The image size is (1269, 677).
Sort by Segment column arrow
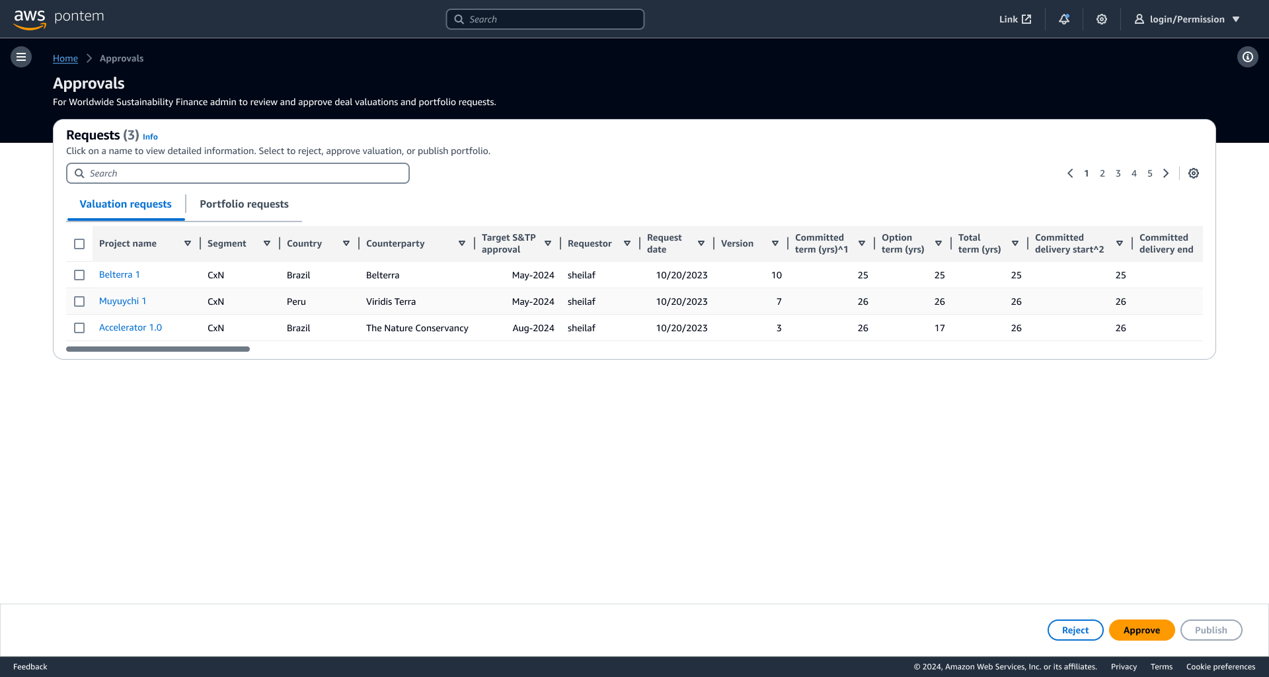267,243
